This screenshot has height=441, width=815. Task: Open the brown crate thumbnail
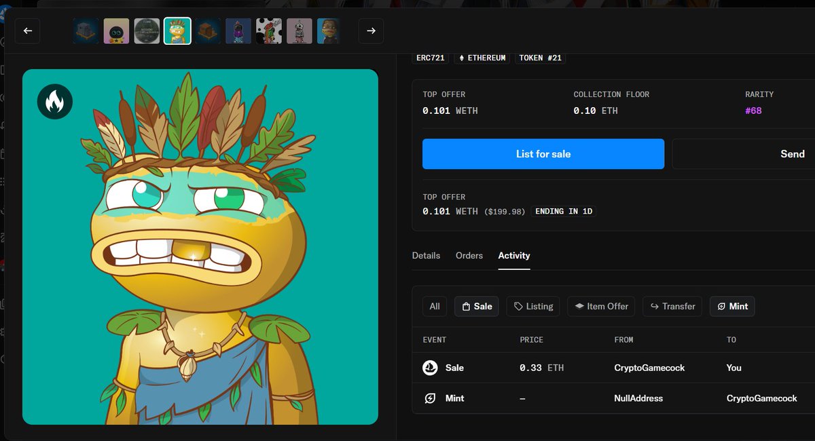coord(208,31)
